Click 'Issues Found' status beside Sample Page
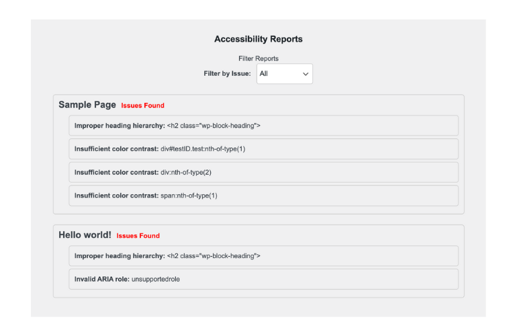Screen dimensions: 517x336 142,106
